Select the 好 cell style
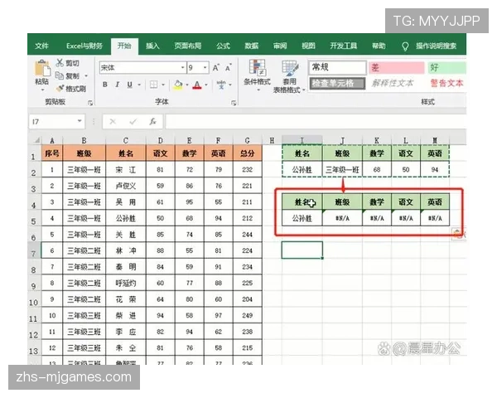This screenshot has width=497, height=398. (447, 67)
